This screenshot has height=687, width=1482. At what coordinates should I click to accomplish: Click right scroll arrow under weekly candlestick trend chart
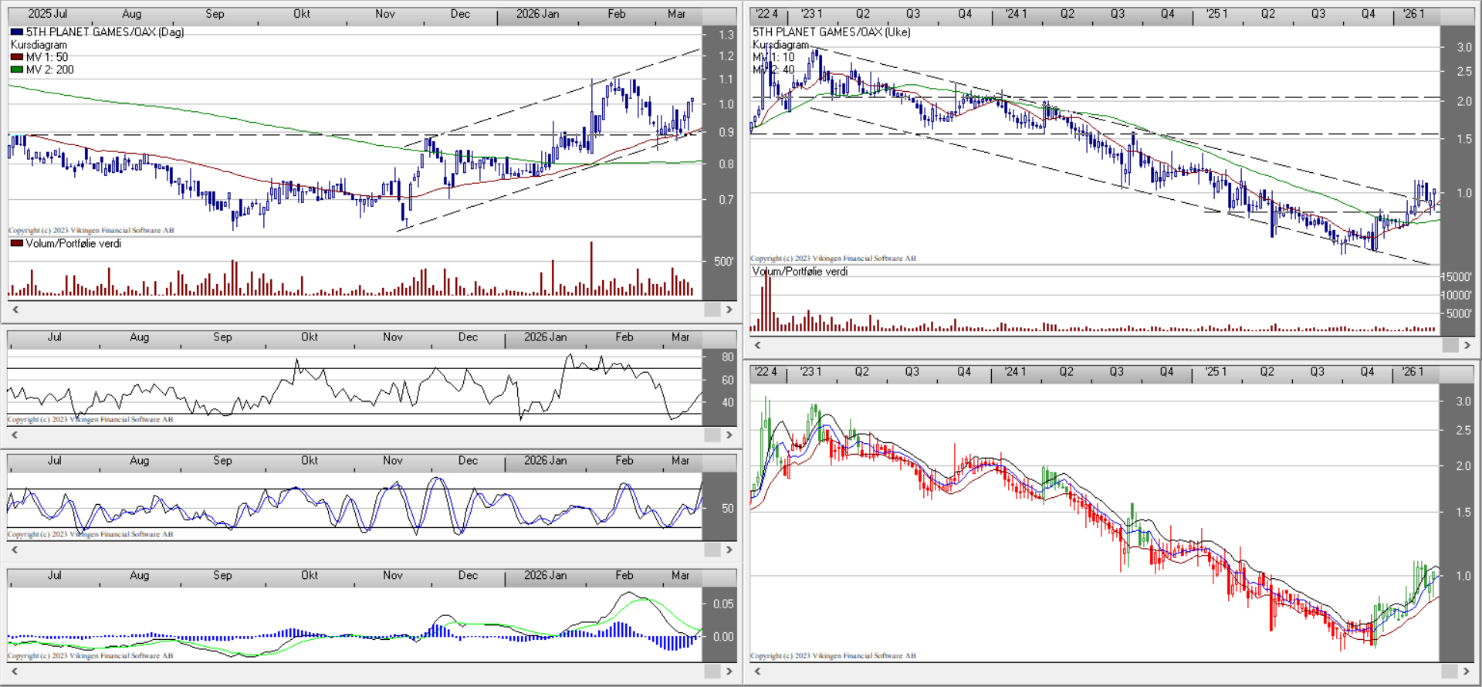[1467, 671]
